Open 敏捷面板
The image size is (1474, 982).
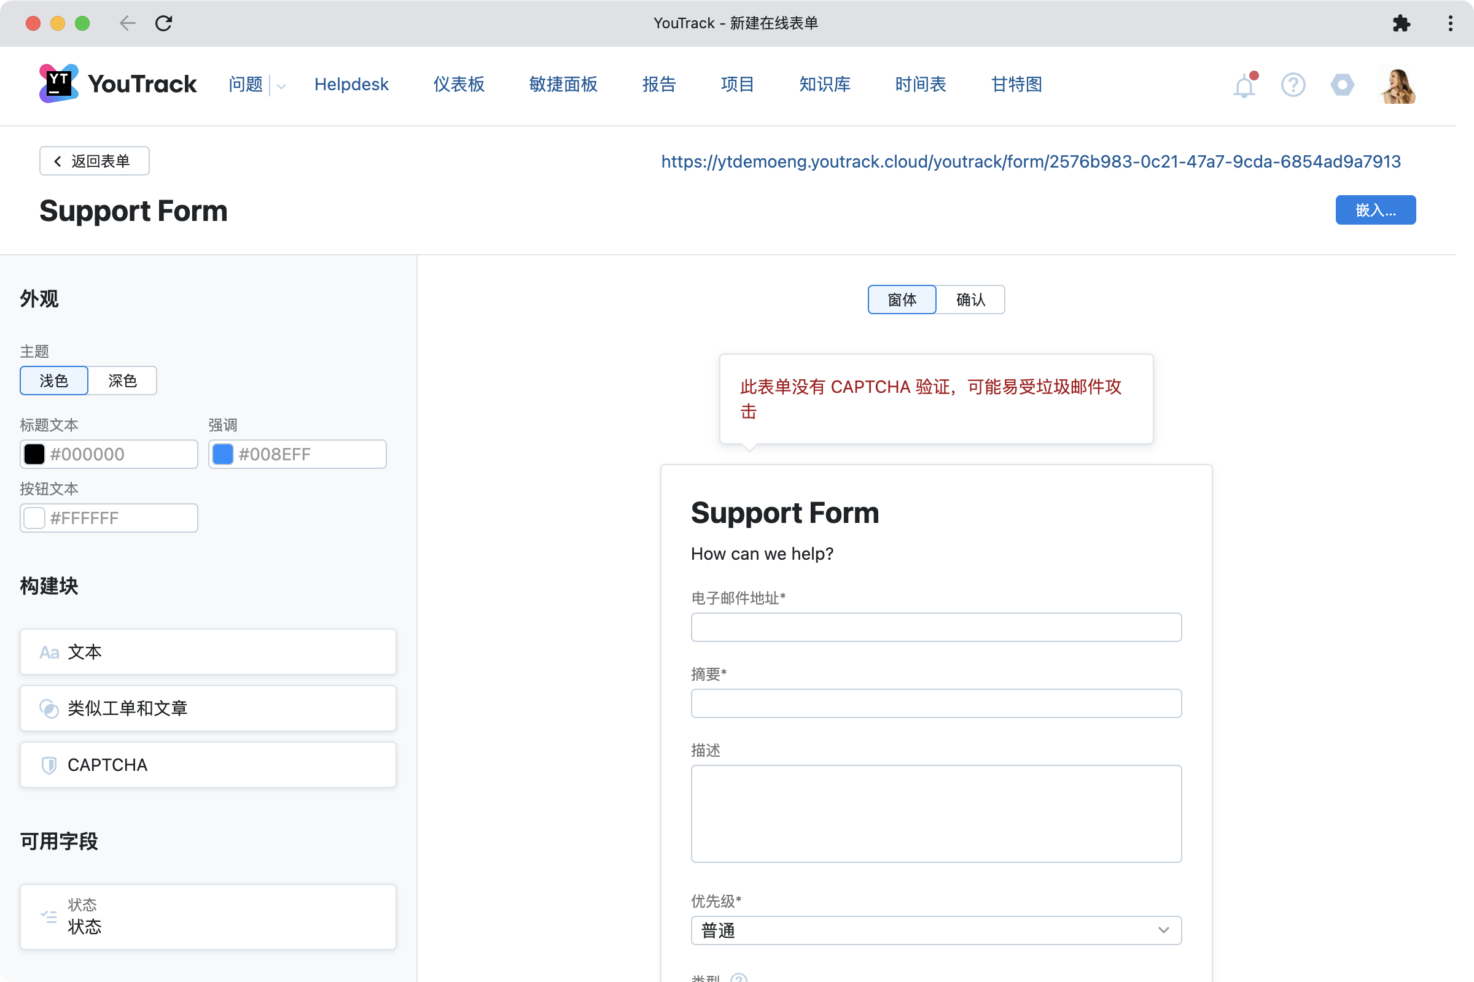coord(563,84)
